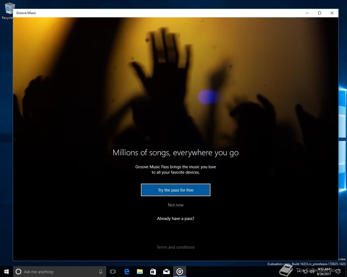Click the Try the pass for free button
This screenshot has height=277, width=347.
176,190
